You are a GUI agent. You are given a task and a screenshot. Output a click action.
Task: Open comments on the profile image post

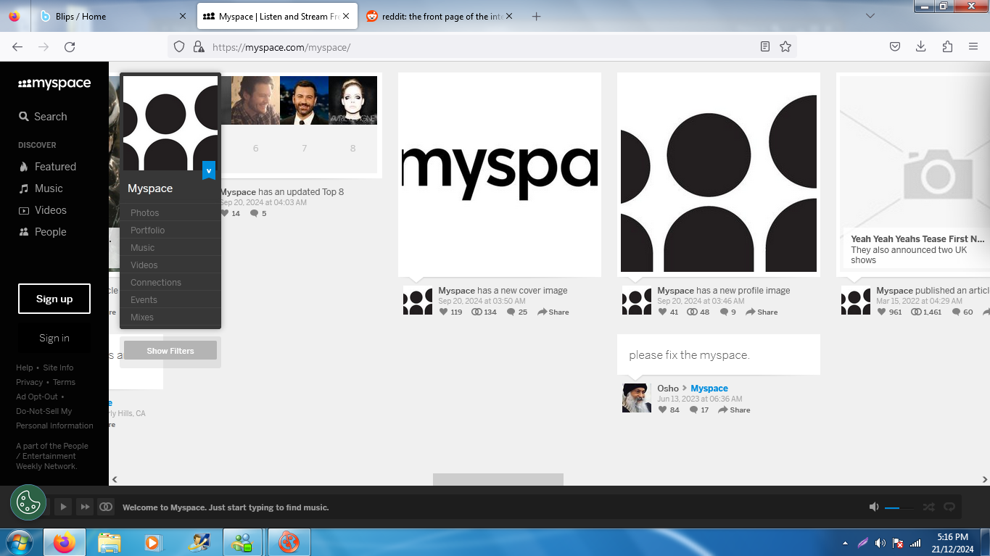724,312
